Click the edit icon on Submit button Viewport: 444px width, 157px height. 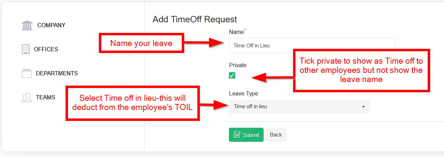click(x=237, y=135)
